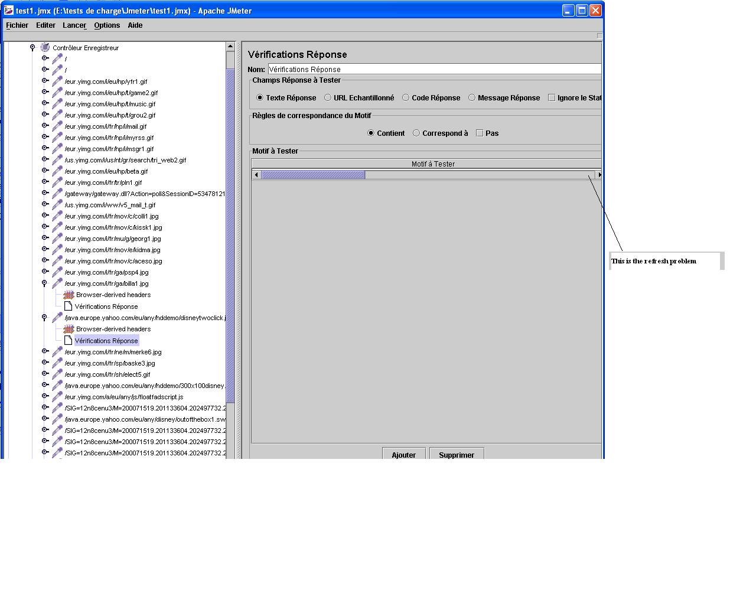
Task: Open the Lancer menu
Action: tap(74, 25)
